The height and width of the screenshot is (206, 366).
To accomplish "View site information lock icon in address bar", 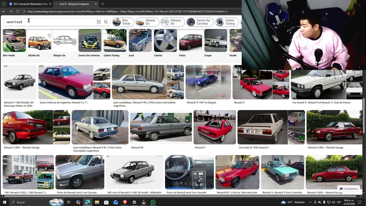I will [x=25, y=11].
